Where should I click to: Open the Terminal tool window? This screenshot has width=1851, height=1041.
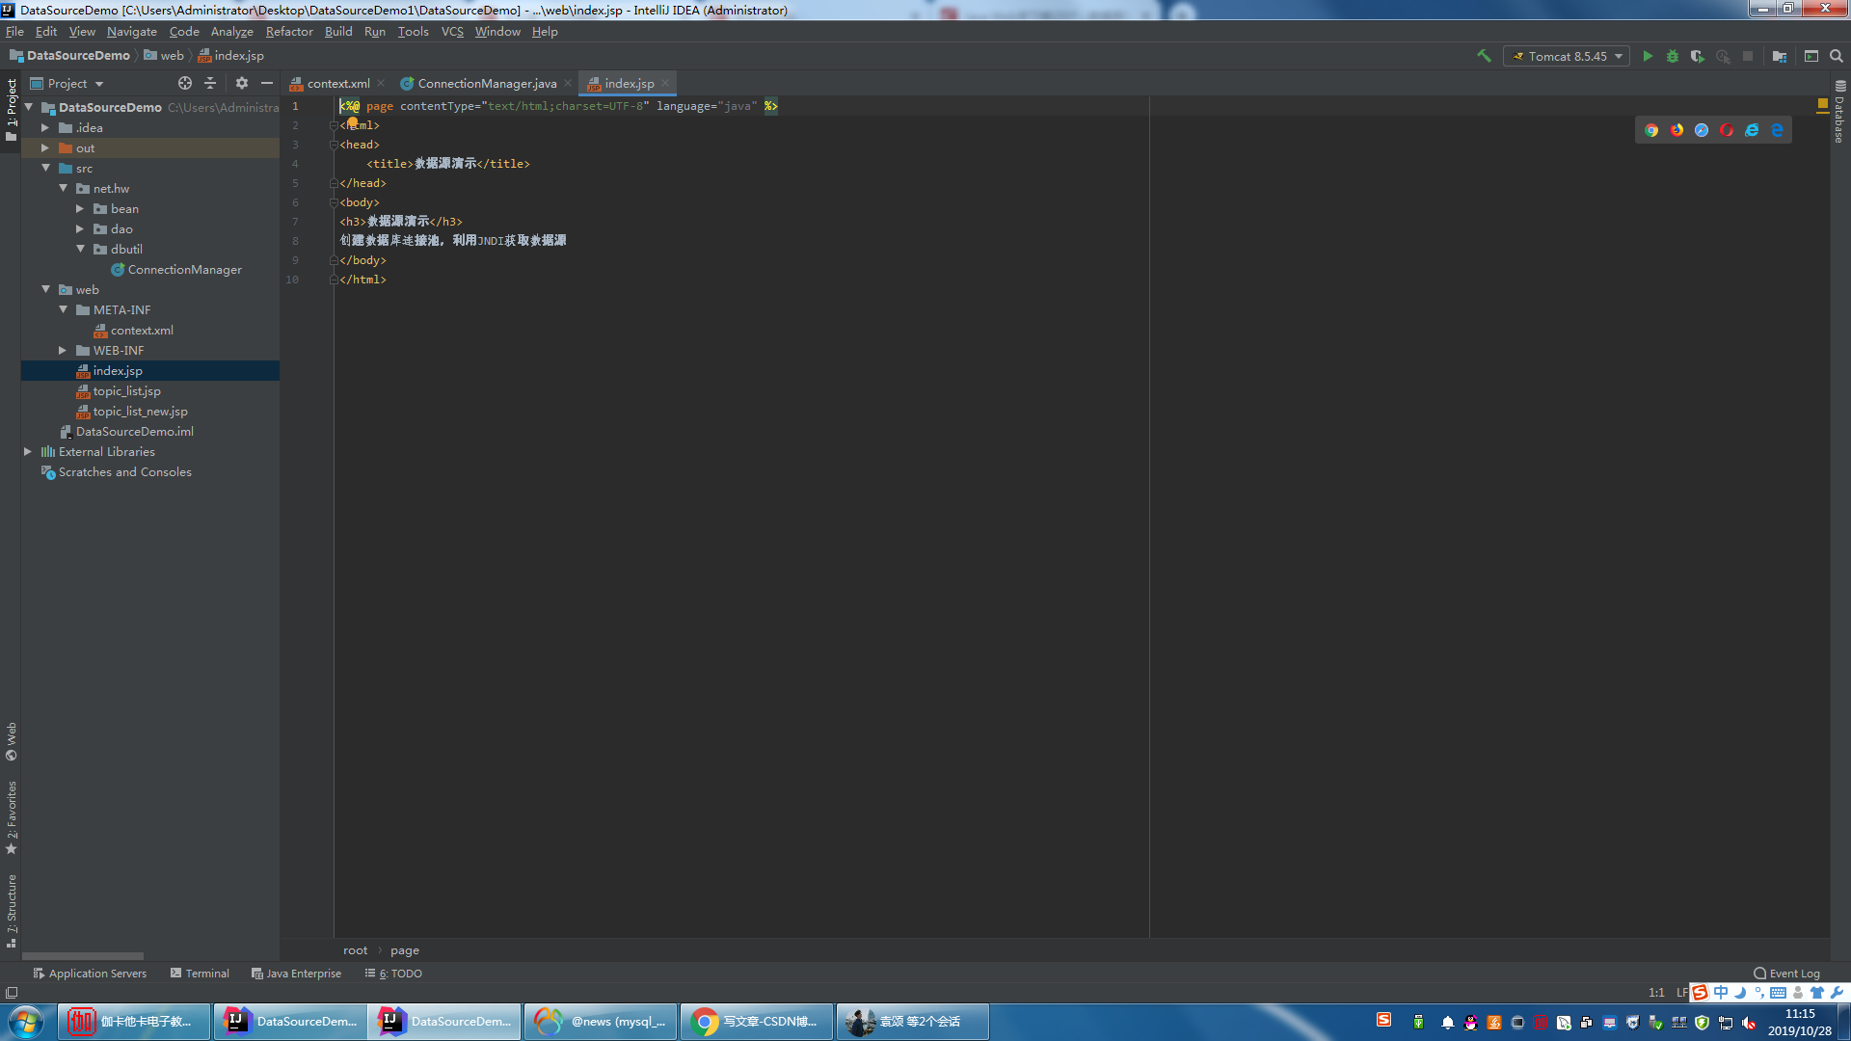click(x=201, y=973)
